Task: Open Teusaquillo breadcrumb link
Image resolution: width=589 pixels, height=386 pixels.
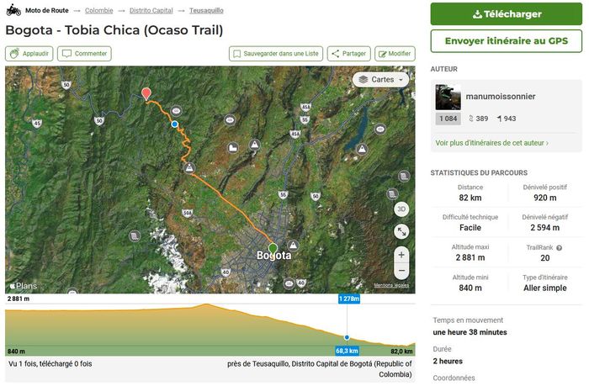Action: coord(206,10)
